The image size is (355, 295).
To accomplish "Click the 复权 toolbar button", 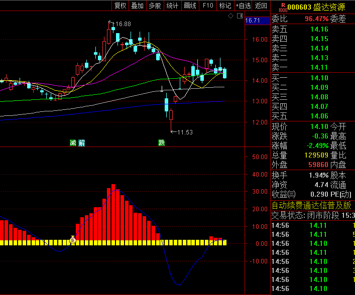I will (120, 6).
